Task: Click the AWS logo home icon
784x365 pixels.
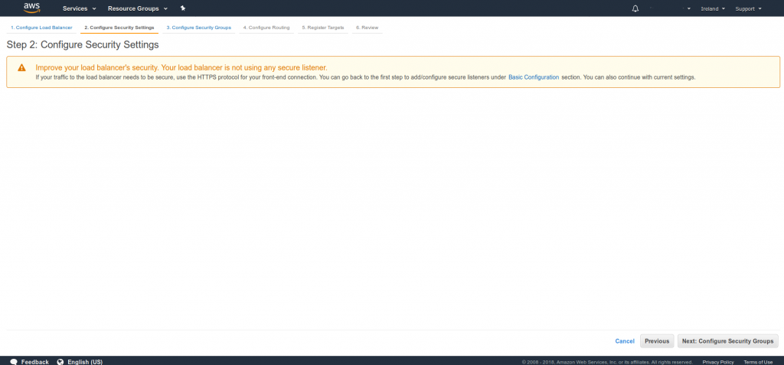Action: (x=31, y=8)
